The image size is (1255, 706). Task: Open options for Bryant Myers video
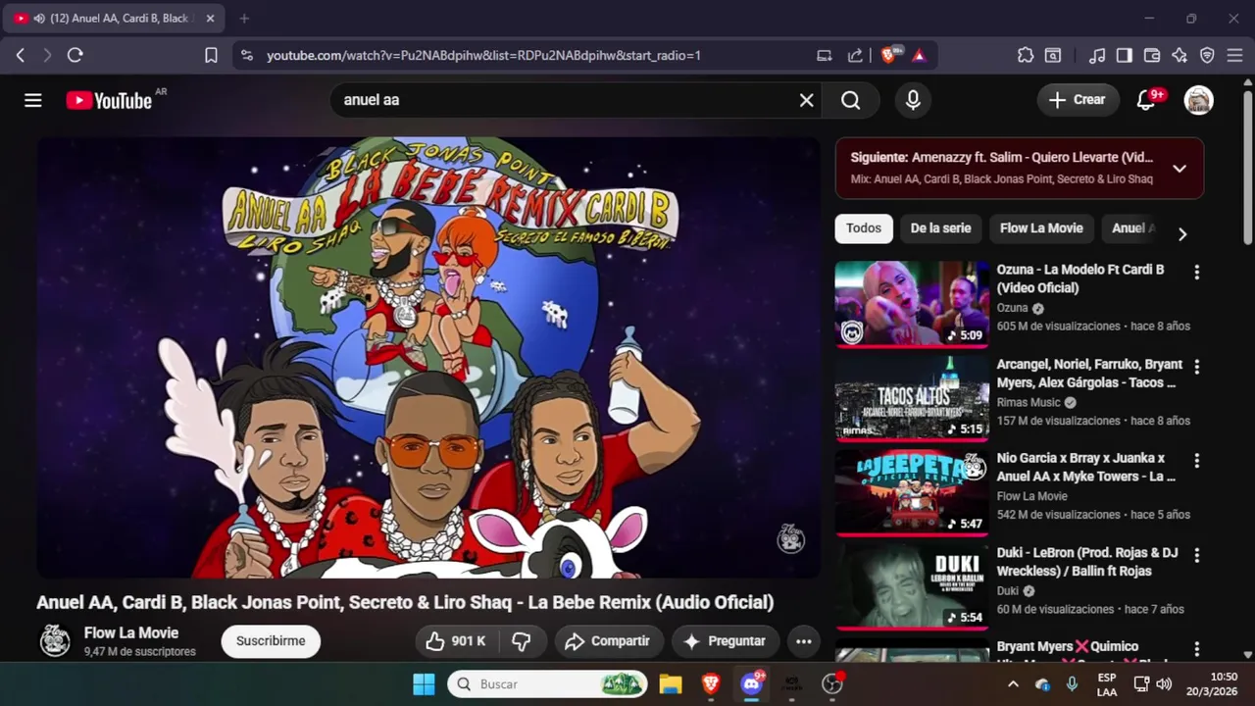(1196, 649)
